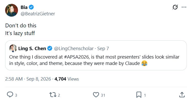The height and width of the screenshot is (101, 192).
Task: Open the share upload icon
Action: point(182,95)
